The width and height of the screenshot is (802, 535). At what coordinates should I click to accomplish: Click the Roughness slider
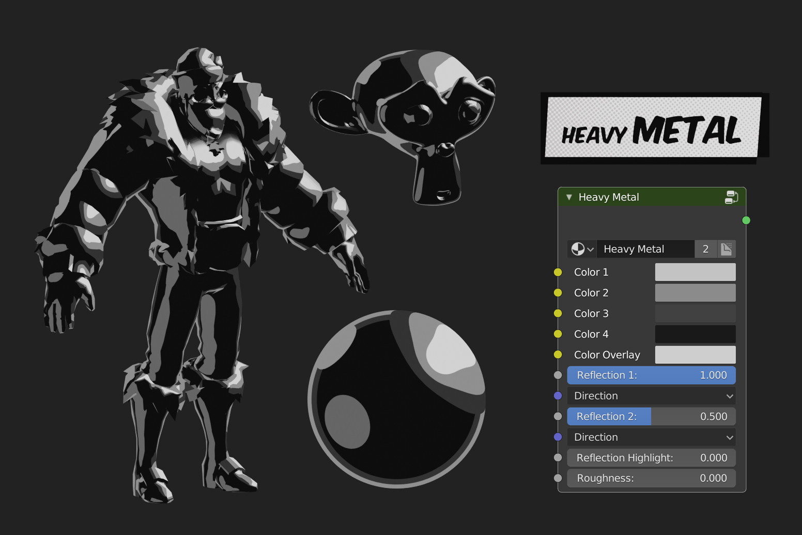pyautogui.click(x=652, y=479)
